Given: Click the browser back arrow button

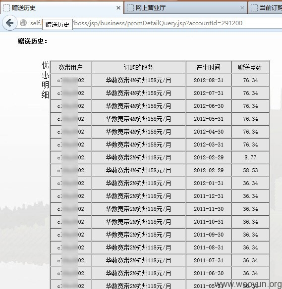Looking at the screenshot, I should click(x=10, y=23).
